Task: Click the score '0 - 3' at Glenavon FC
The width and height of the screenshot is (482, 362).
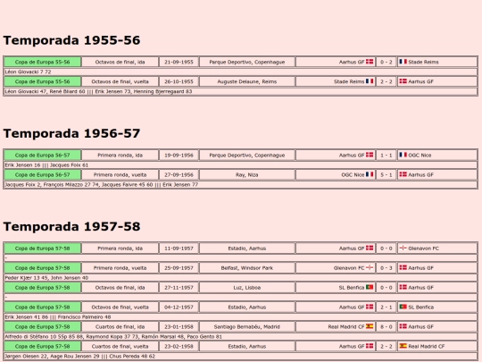Action: click(x=386, y=268)
